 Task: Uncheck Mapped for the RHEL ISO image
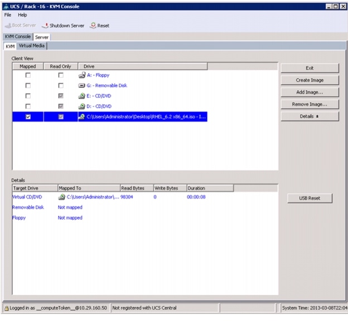[28, 117]
